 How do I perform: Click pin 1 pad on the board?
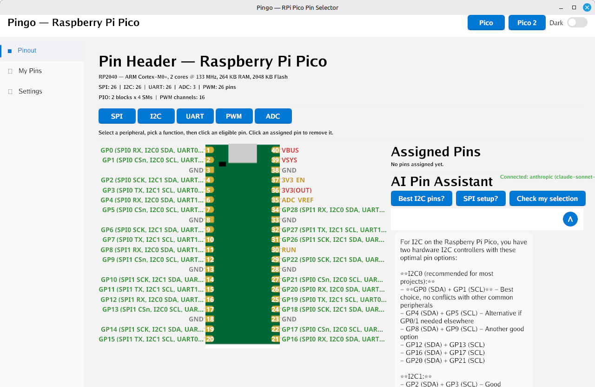[x=210, y=150]
